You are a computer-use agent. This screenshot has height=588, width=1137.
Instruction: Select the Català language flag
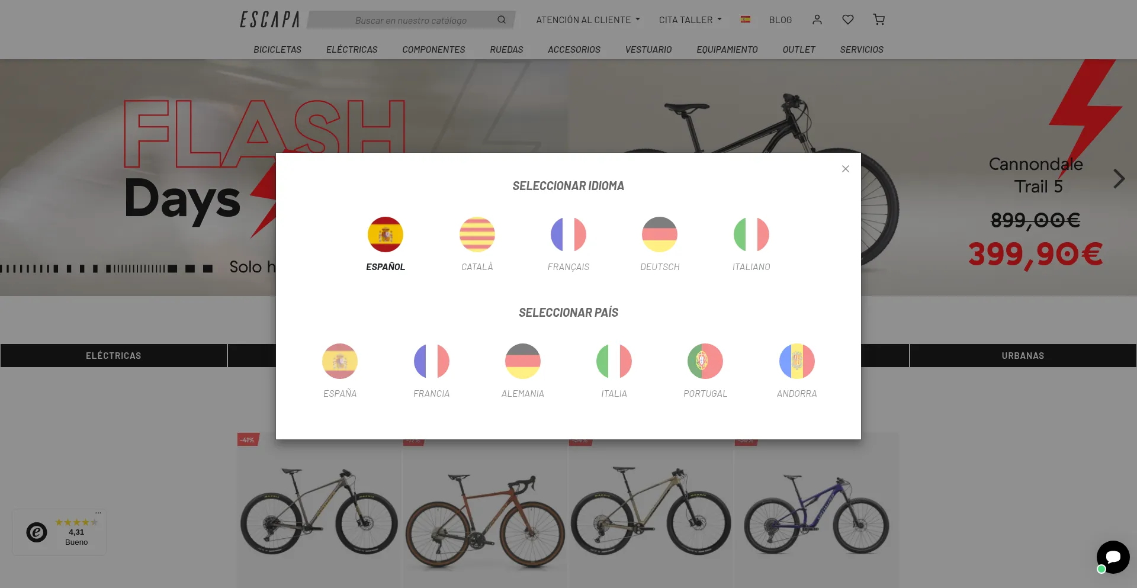[477, 234]
